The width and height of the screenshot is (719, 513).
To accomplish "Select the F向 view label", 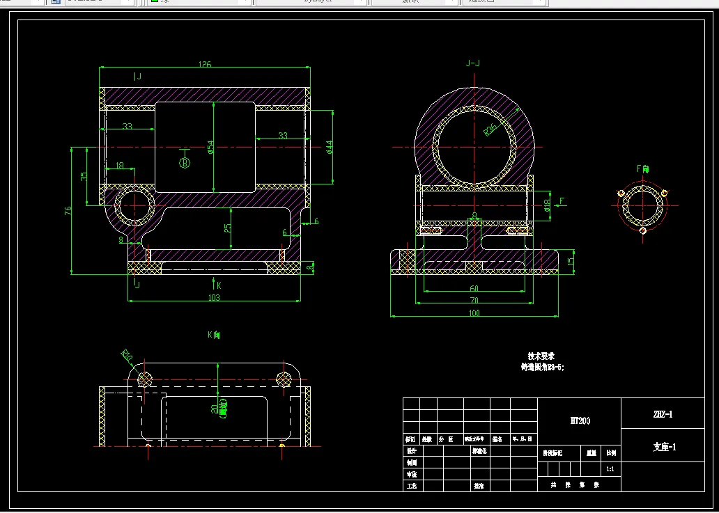I will pos(643,168).
